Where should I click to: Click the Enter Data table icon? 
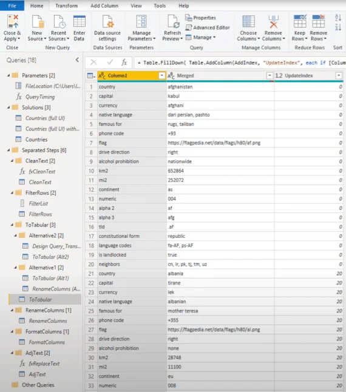[x=80, y=21]
